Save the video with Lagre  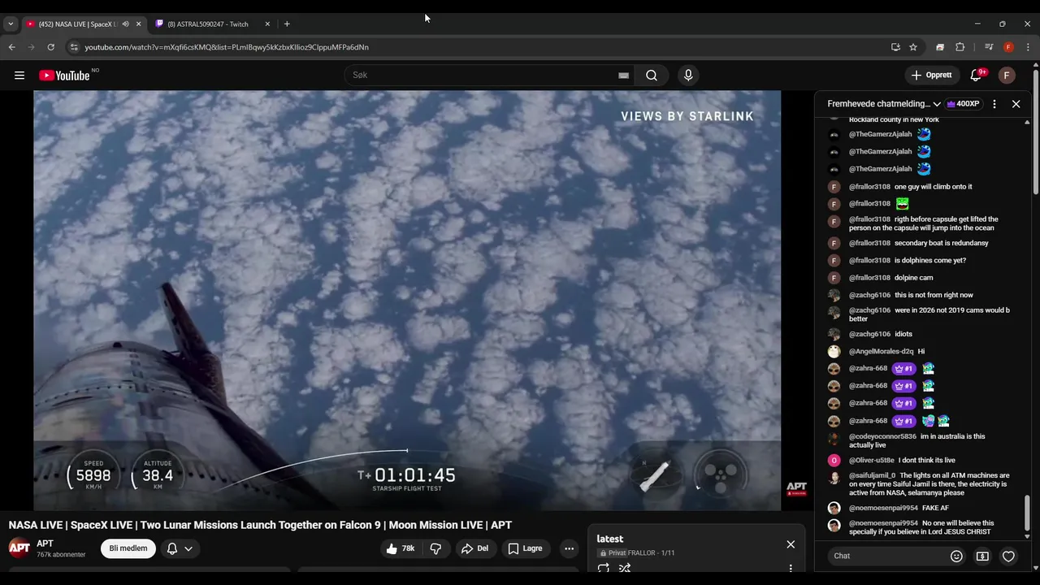pyautogui.click(x=525, y=548)
